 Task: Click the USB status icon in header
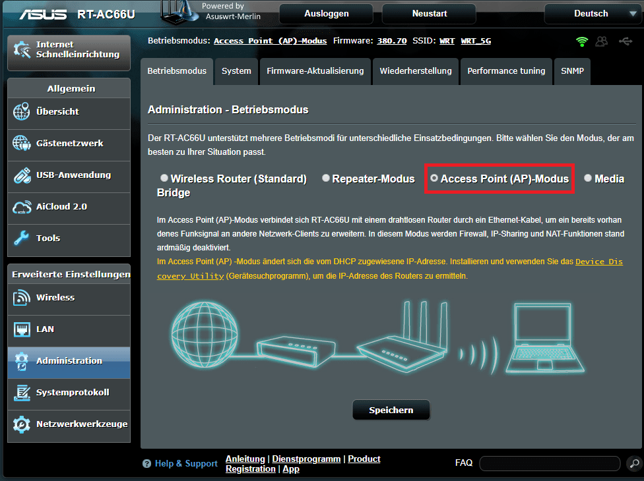coord(626,41)
